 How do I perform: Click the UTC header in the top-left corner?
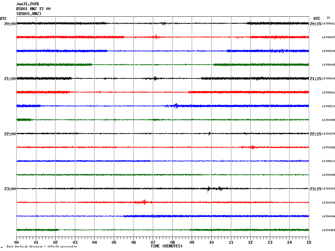coord(3,19)
